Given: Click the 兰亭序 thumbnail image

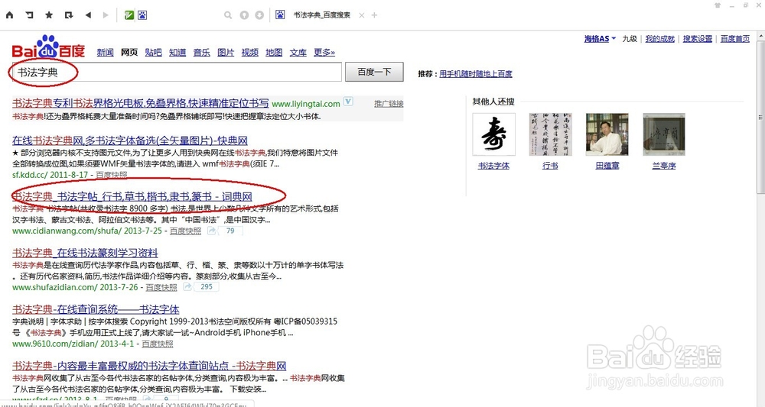Looking at the screenshot, I should pyautogui.click(x=664, y=134).
